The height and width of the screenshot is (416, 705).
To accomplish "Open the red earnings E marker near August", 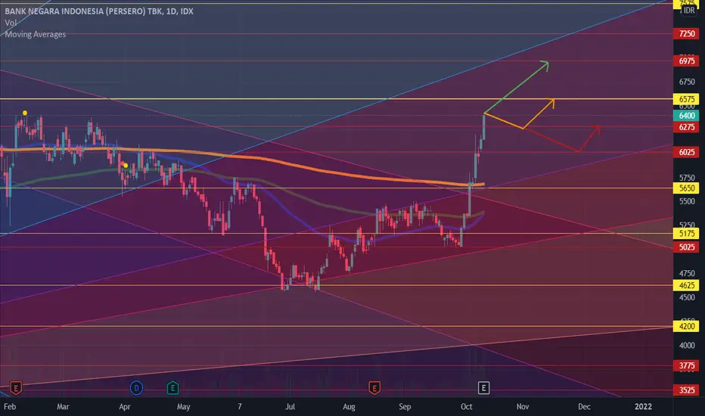I will point(374,388).
